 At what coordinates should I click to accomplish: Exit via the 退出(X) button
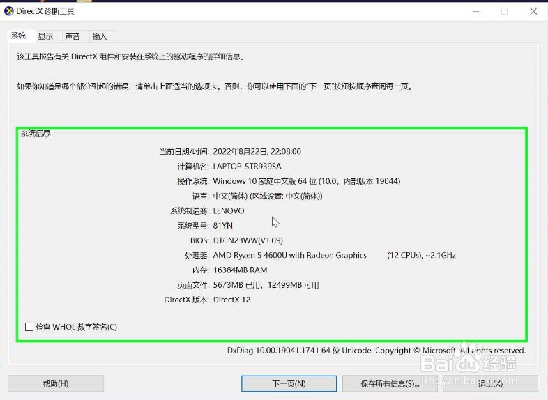click(x=490, y=383)
